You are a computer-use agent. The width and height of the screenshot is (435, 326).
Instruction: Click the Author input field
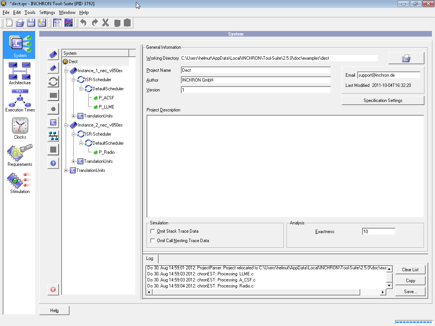[256, 80]
